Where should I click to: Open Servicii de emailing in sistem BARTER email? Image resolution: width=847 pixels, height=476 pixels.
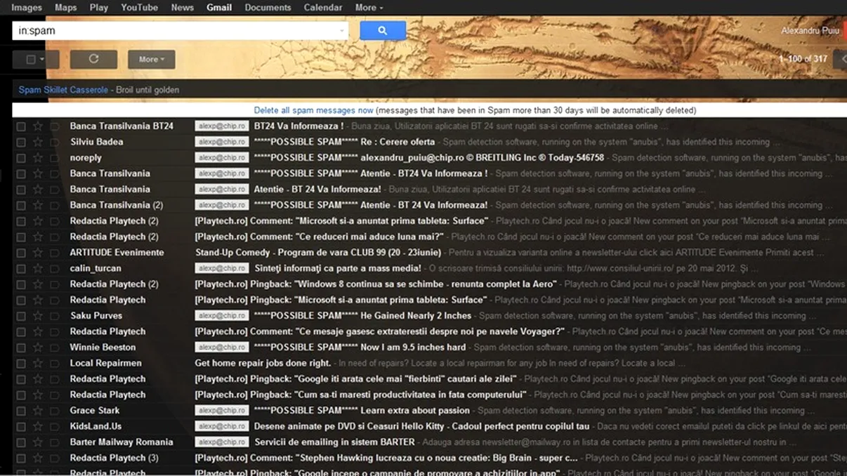(334, 442)
